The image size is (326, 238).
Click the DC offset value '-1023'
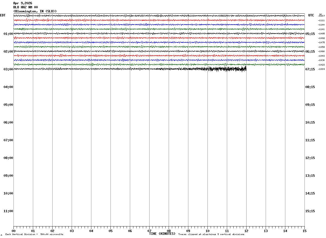point(321,65)
